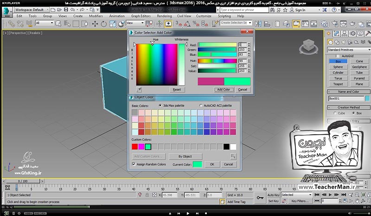The image size is (371, 216).
Task: Click the help question mark icon
Action: point(334,10)
